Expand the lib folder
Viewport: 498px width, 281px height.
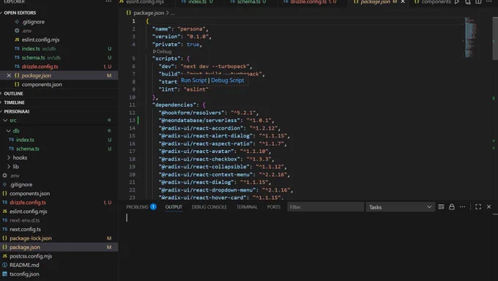click(9, 166)
